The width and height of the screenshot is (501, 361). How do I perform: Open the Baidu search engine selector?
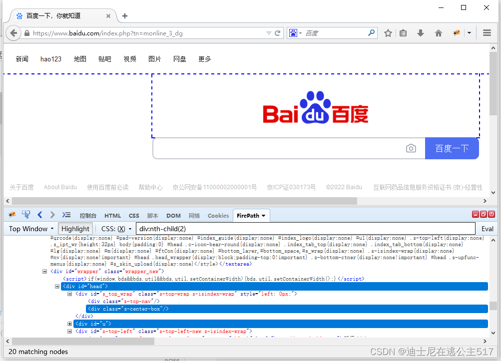tap(296, 33)
